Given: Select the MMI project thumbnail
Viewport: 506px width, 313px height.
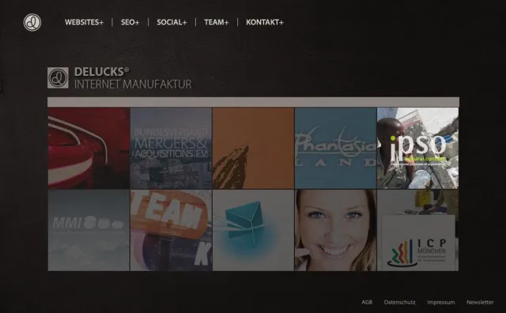Looking at the screenshot, I should point(89,230).
